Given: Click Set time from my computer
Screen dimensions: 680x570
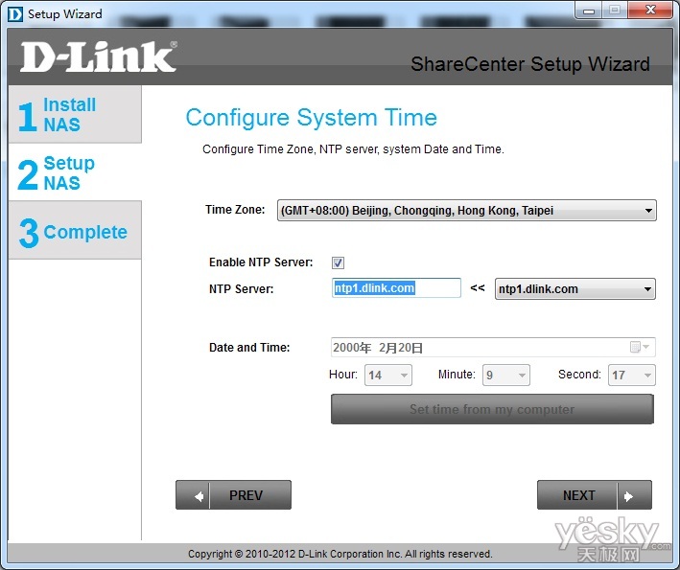Looking at the screenshot, I should [492, 409].
